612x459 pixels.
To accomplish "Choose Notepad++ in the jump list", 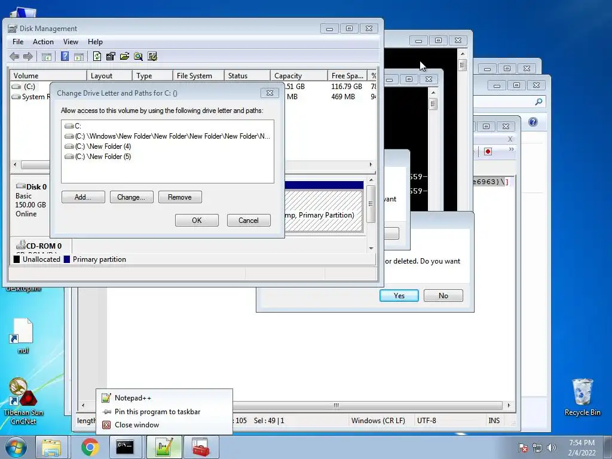I will point(164,398).
